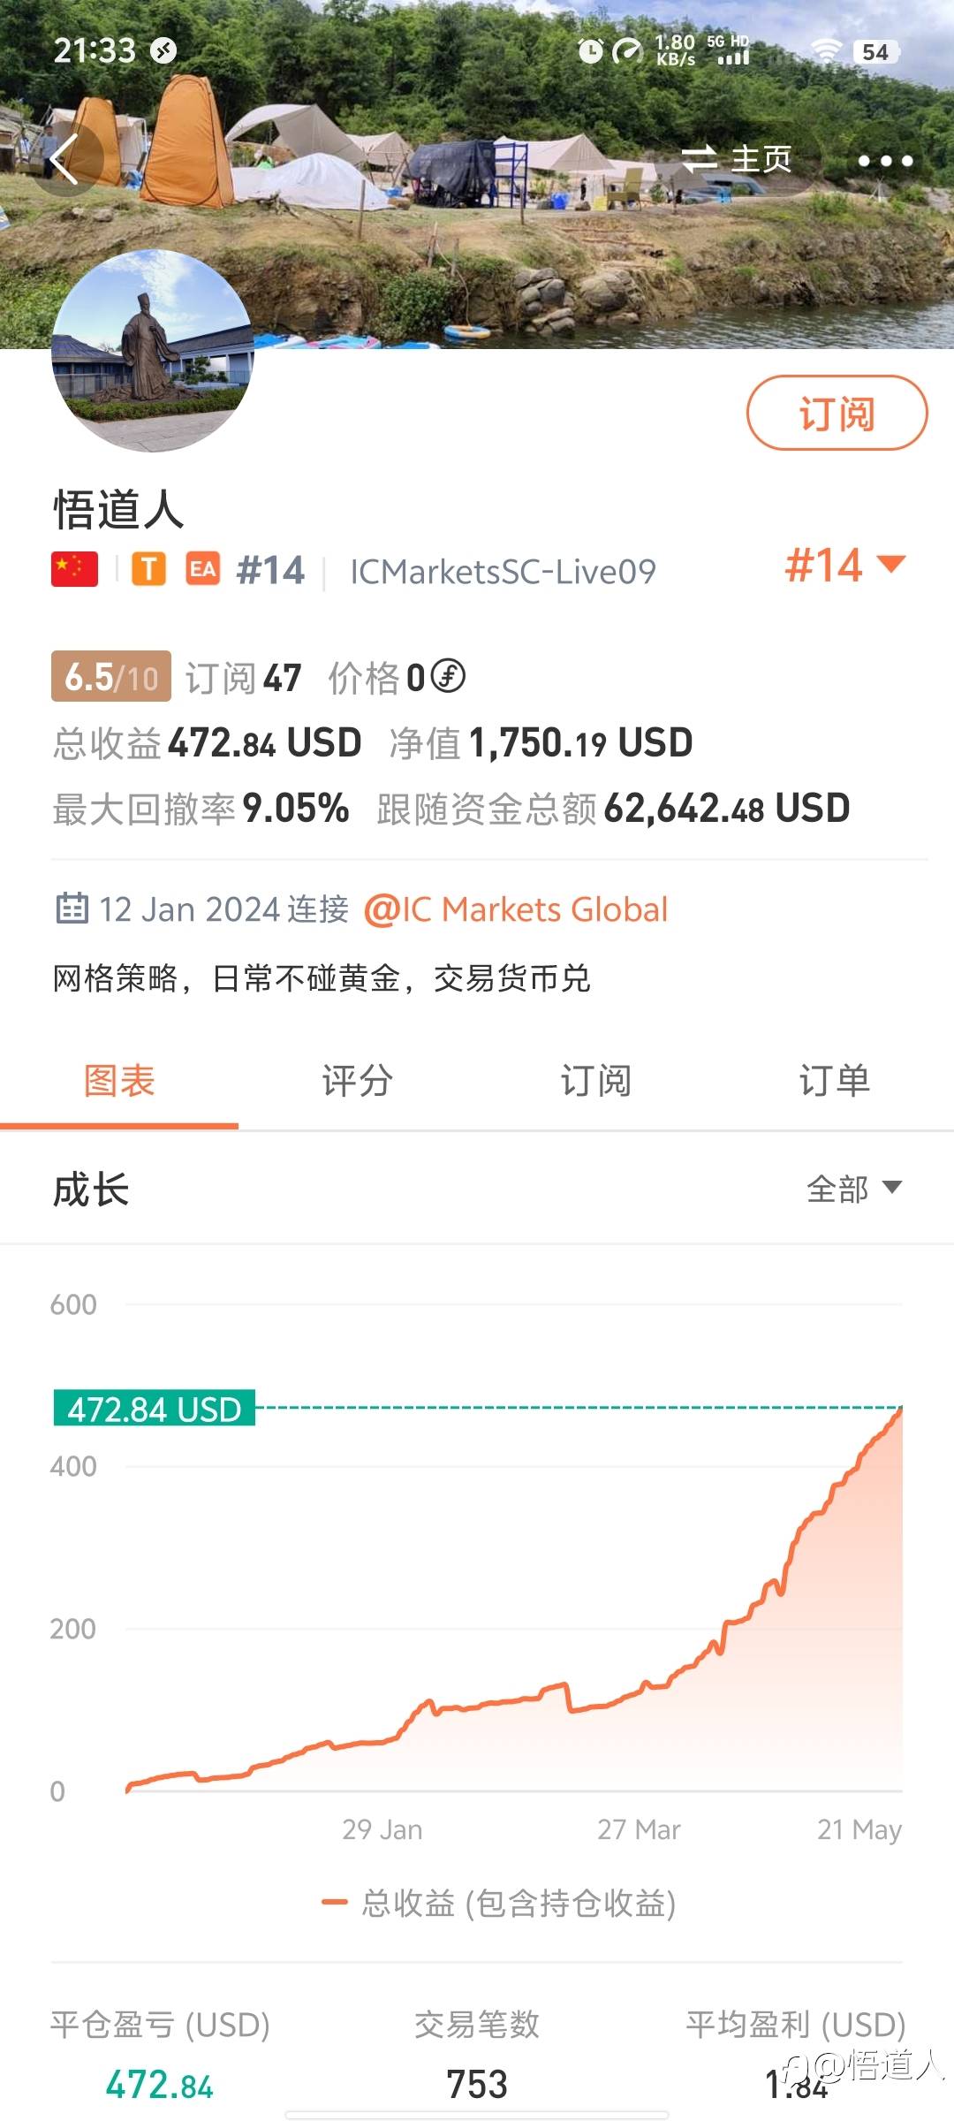Tap the EA badge icon
This screenshot has height=2121, width=954.
(202, 570)
